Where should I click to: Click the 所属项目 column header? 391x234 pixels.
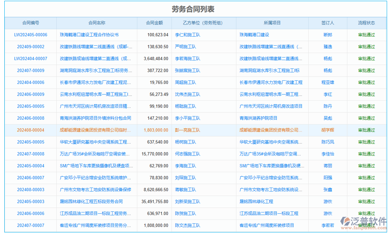273,23
